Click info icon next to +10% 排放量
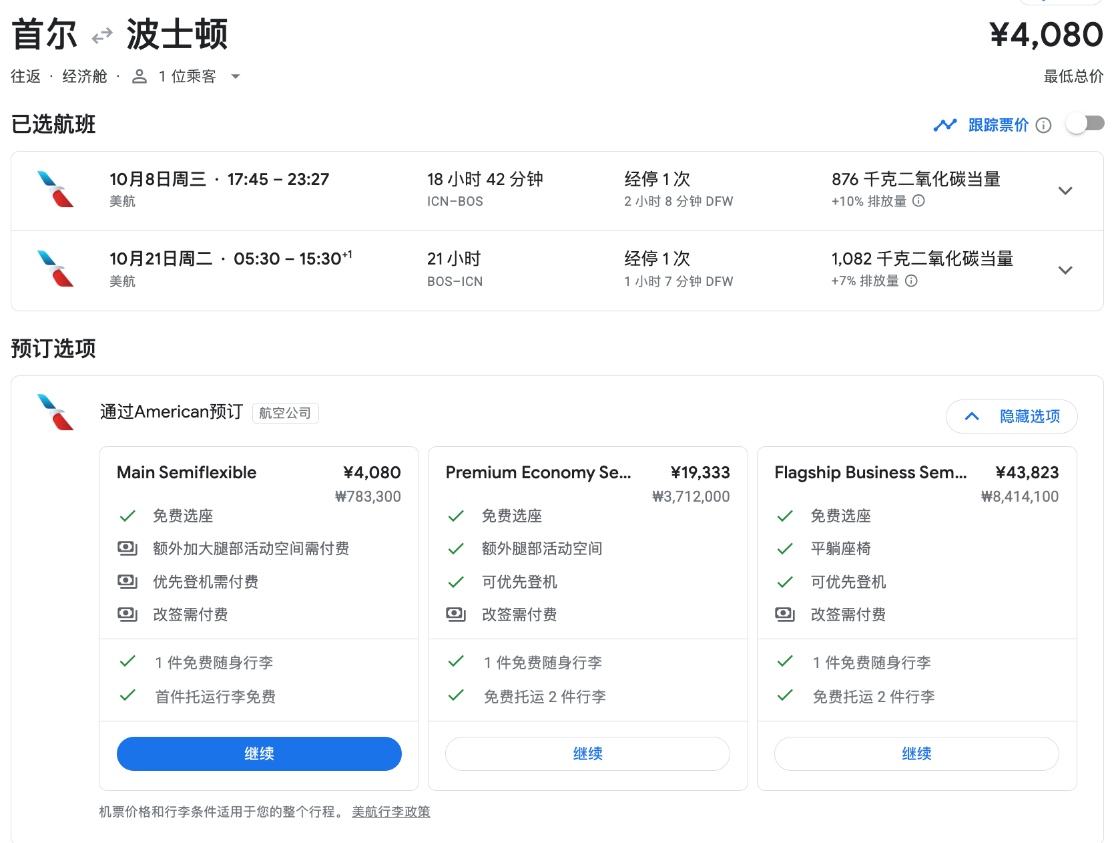The height and width of the screenshot is (843, 1112). pyautogui.click(x=918, y=201)
